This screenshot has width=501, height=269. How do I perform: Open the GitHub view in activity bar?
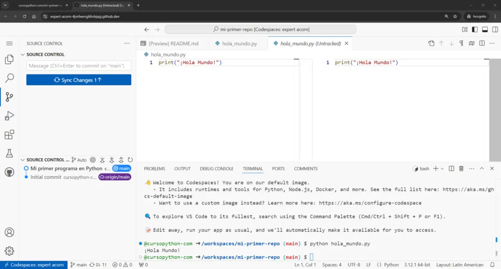9,172
